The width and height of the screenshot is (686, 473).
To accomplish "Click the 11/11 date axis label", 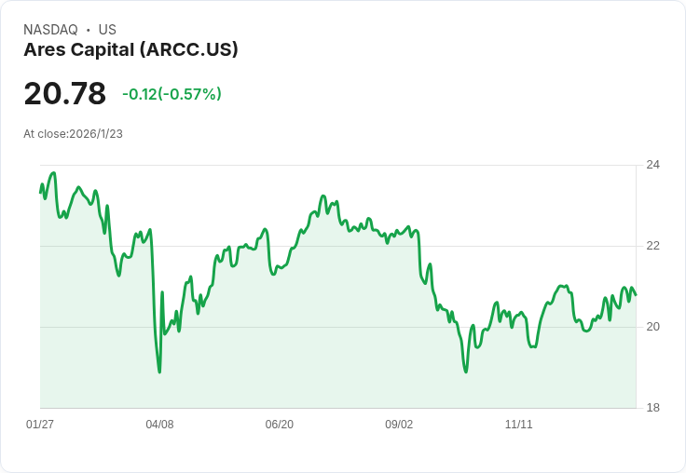I will [x=518, y=424].
